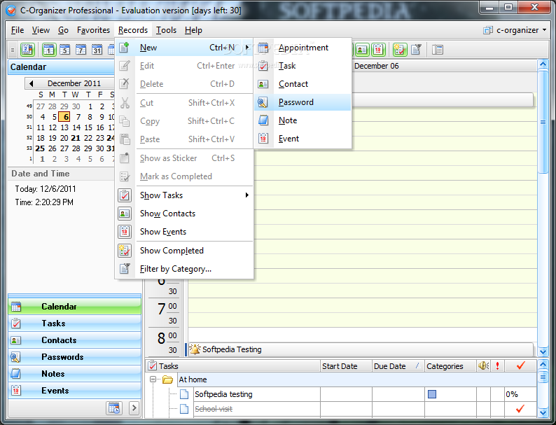This screenshot has width=556, height=425.
Task: Choose New Password from submenu
Action: pyautogui.click(x=303, y=102)
